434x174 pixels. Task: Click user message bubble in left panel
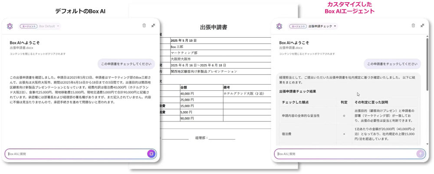point(126,64)
